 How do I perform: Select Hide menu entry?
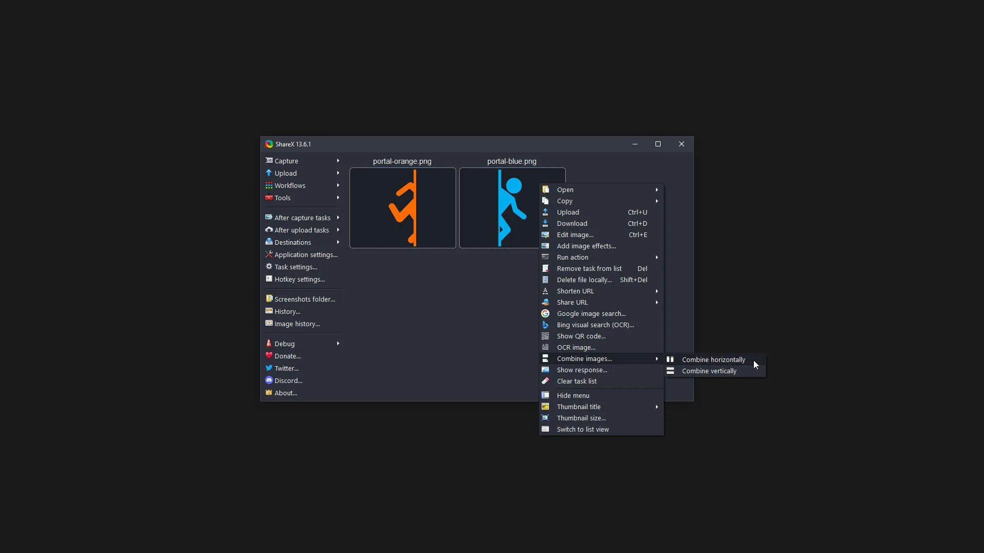click(x=601, y=395)
